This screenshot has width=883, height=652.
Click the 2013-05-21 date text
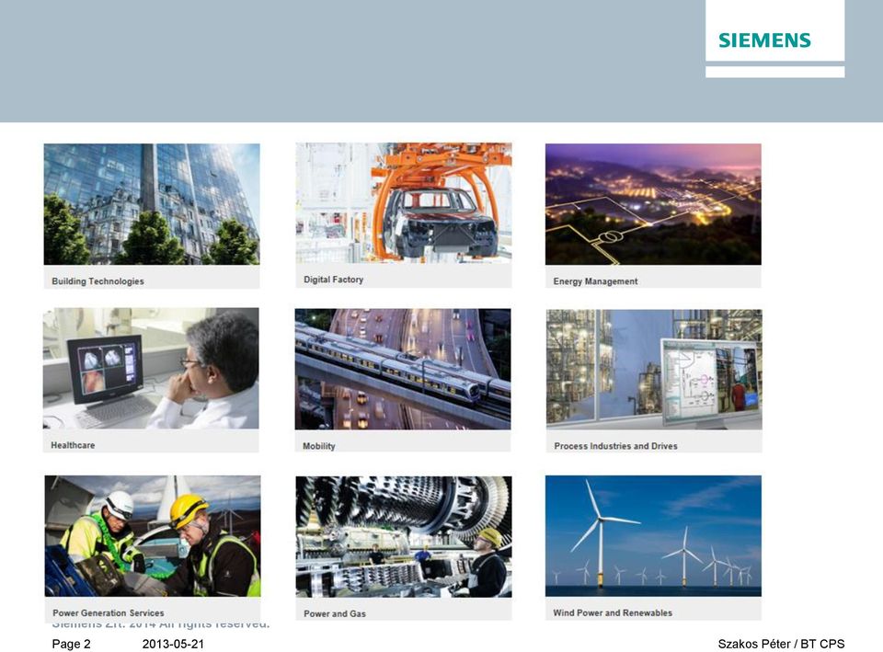pyautogui.click(x=174, y=644)
